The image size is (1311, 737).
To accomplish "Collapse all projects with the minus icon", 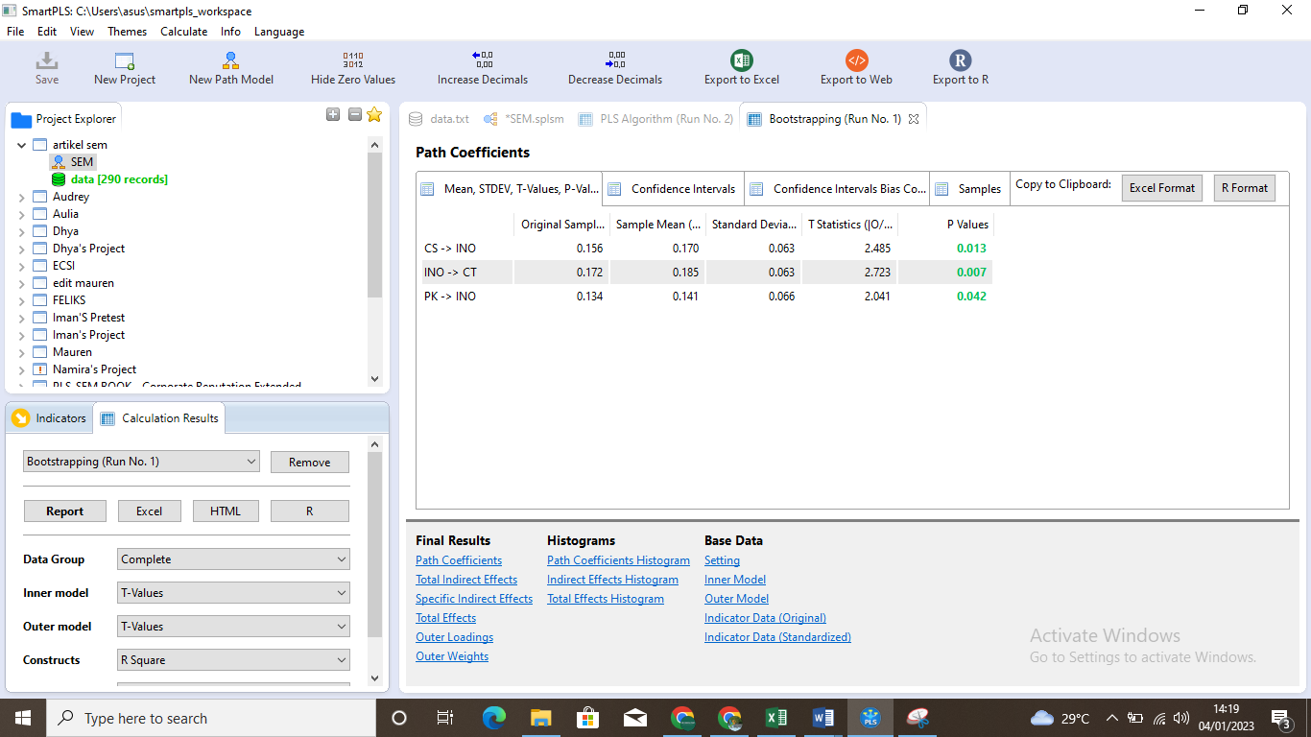I will point(354,114).
